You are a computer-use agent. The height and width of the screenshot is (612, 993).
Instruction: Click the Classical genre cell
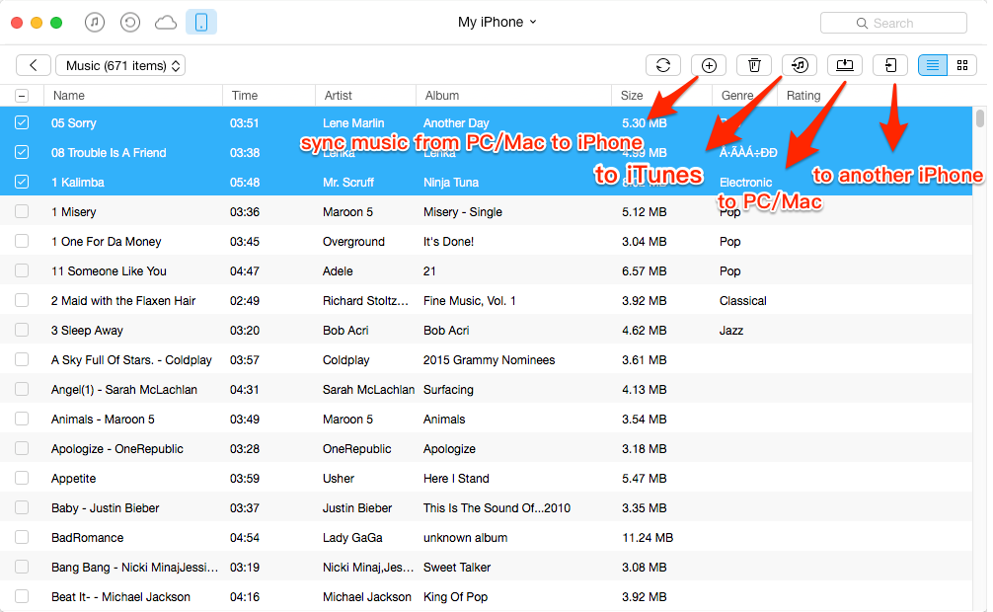coord(743,301)
